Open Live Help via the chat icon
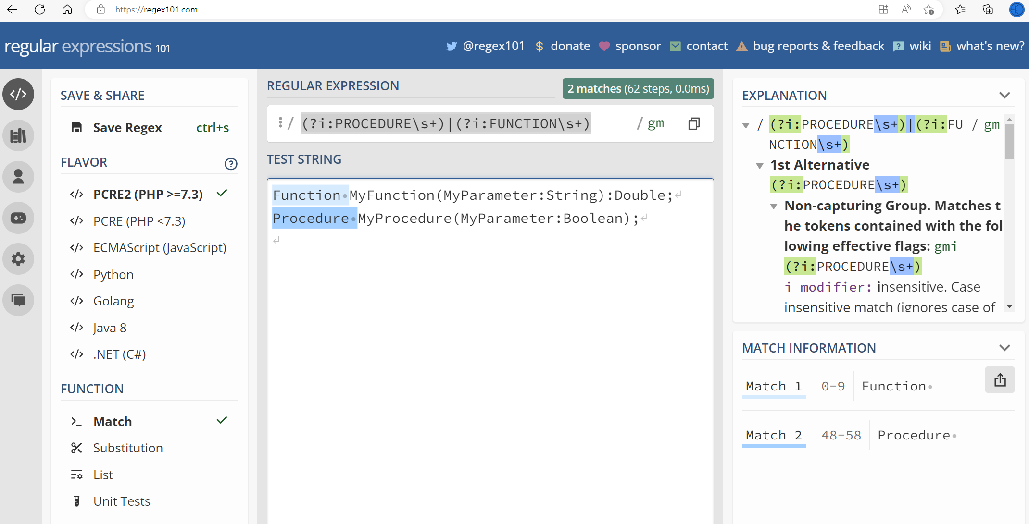This screenshot has width=1029, height=524. (18, 300)
